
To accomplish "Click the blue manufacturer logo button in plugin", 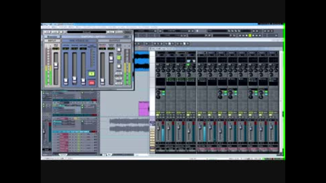I will tap(52, 37).
